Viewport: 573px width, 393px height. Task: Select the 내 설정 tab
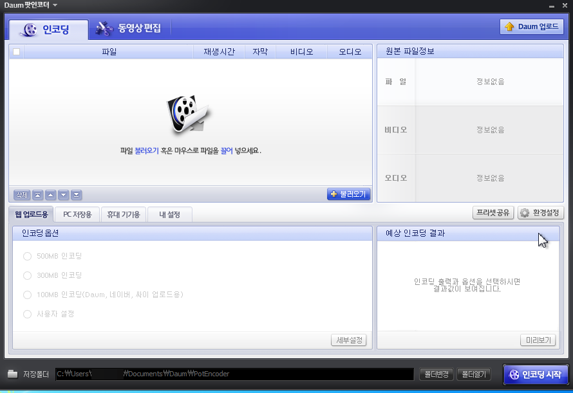pos(169,214)
